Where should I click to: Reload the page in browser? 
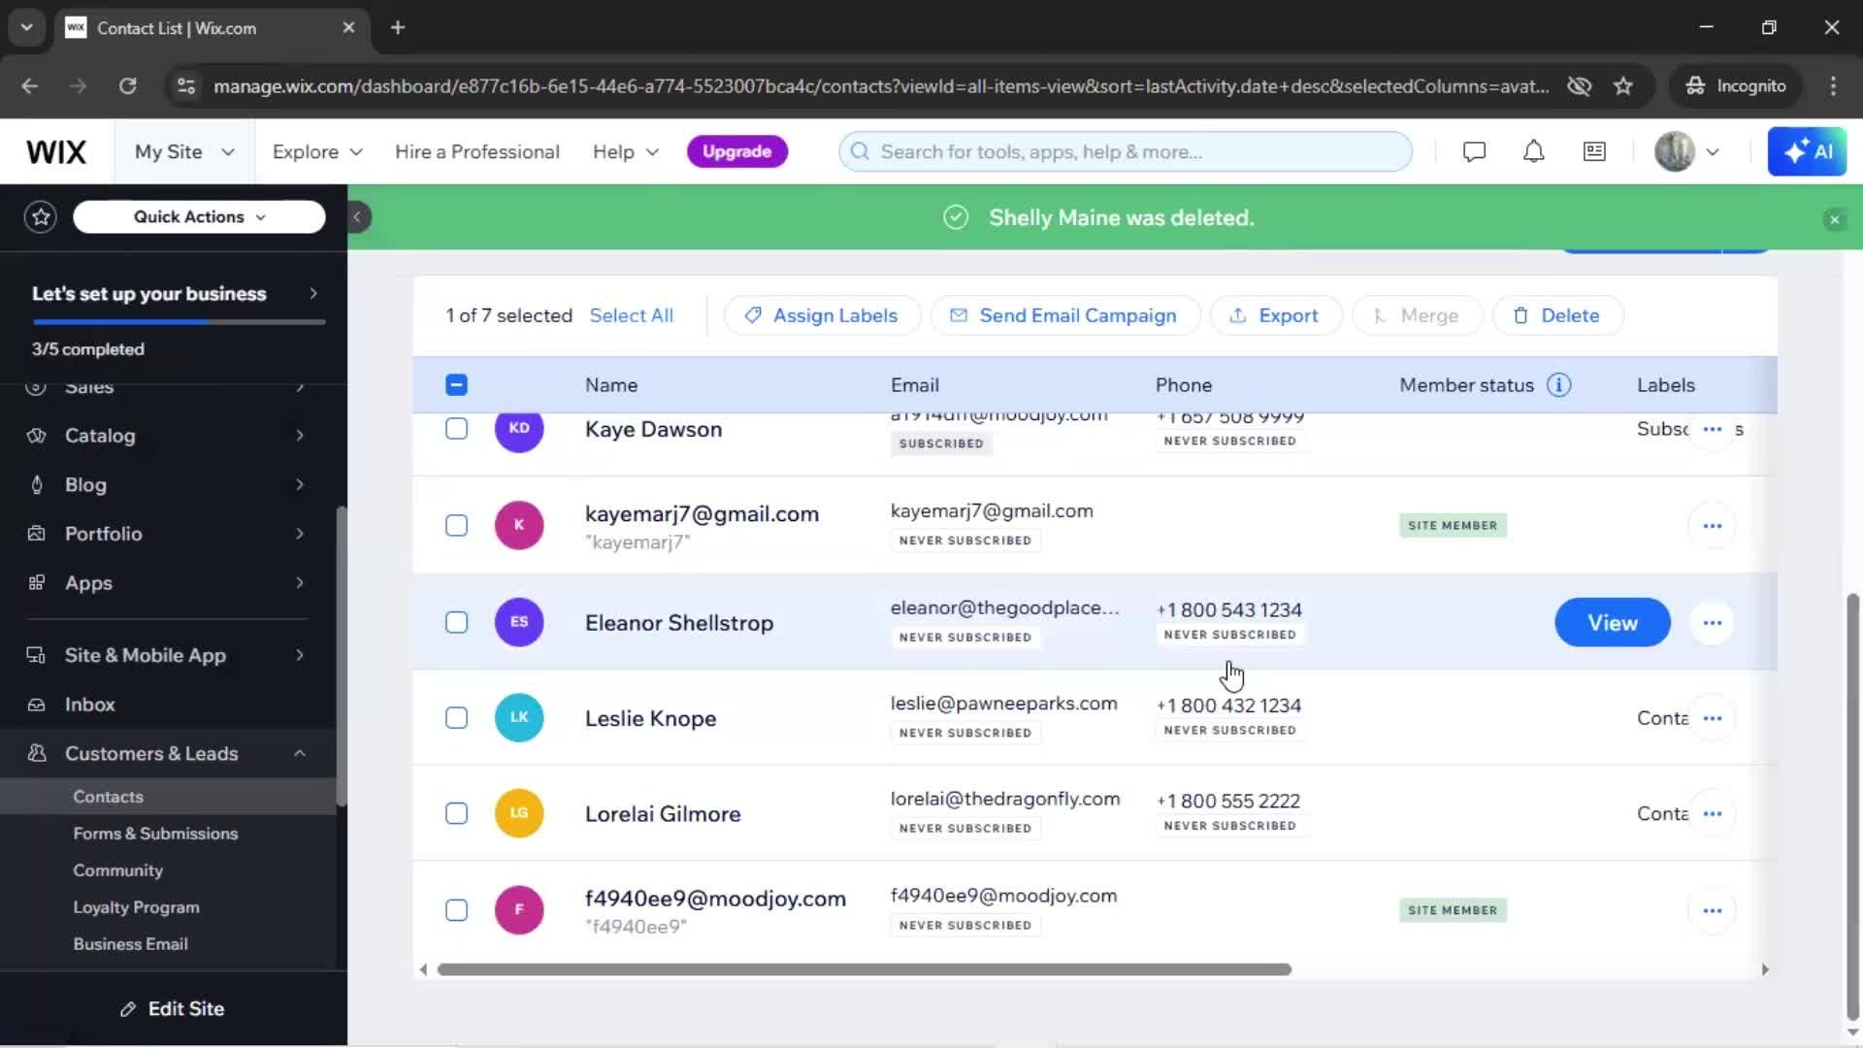coord(127,86)
